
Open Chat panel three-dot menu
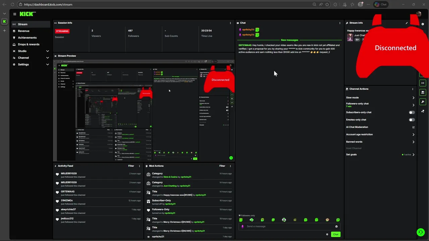[x=340, y=23]
